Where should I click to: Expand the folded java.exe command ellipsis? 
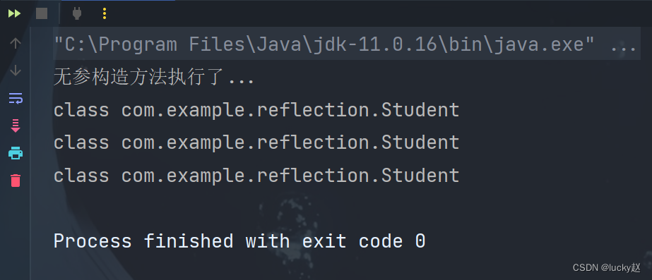click(x=623, y=44)
